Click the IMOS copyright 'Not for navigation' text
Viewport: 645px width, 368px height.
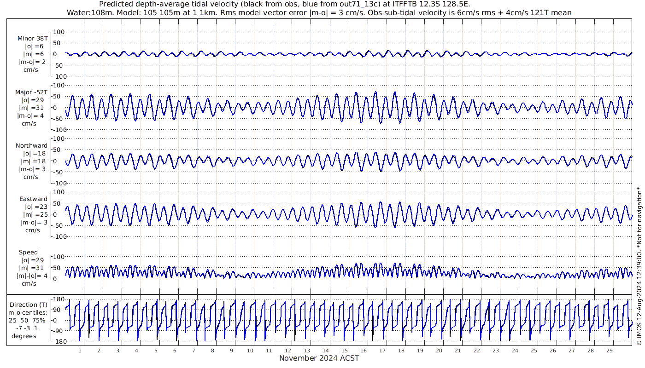(639, 216)
